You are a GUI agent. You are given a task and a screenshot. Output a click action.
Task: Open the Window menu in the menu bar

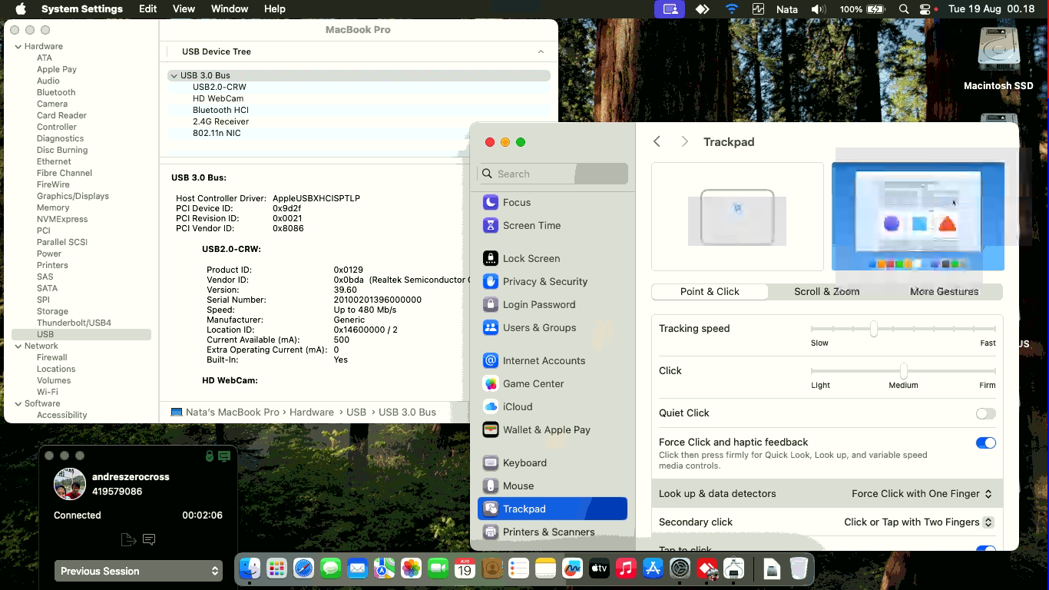click(229, 8)
